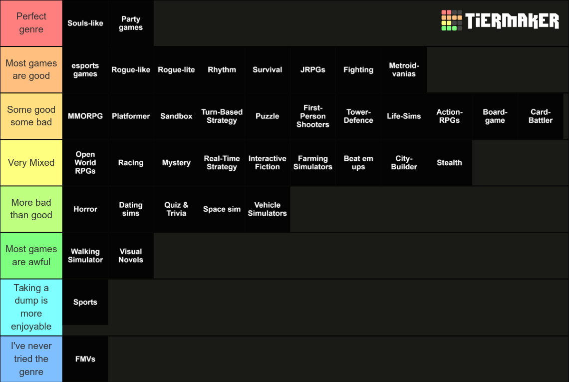Image resolution: width=569 pixels, height=382 pixels.
Task: Select the Very Mixed tier label
Action: [x=31, y=162]
